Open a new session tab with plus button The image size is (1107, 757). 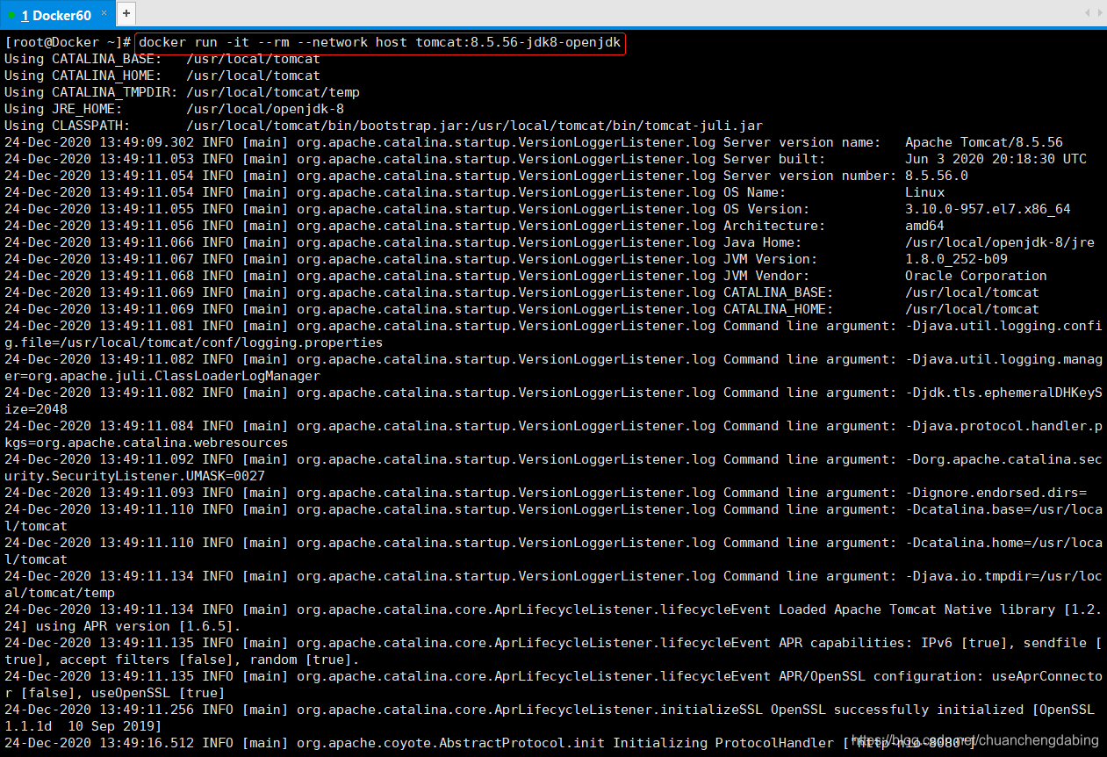click(126, 13)
